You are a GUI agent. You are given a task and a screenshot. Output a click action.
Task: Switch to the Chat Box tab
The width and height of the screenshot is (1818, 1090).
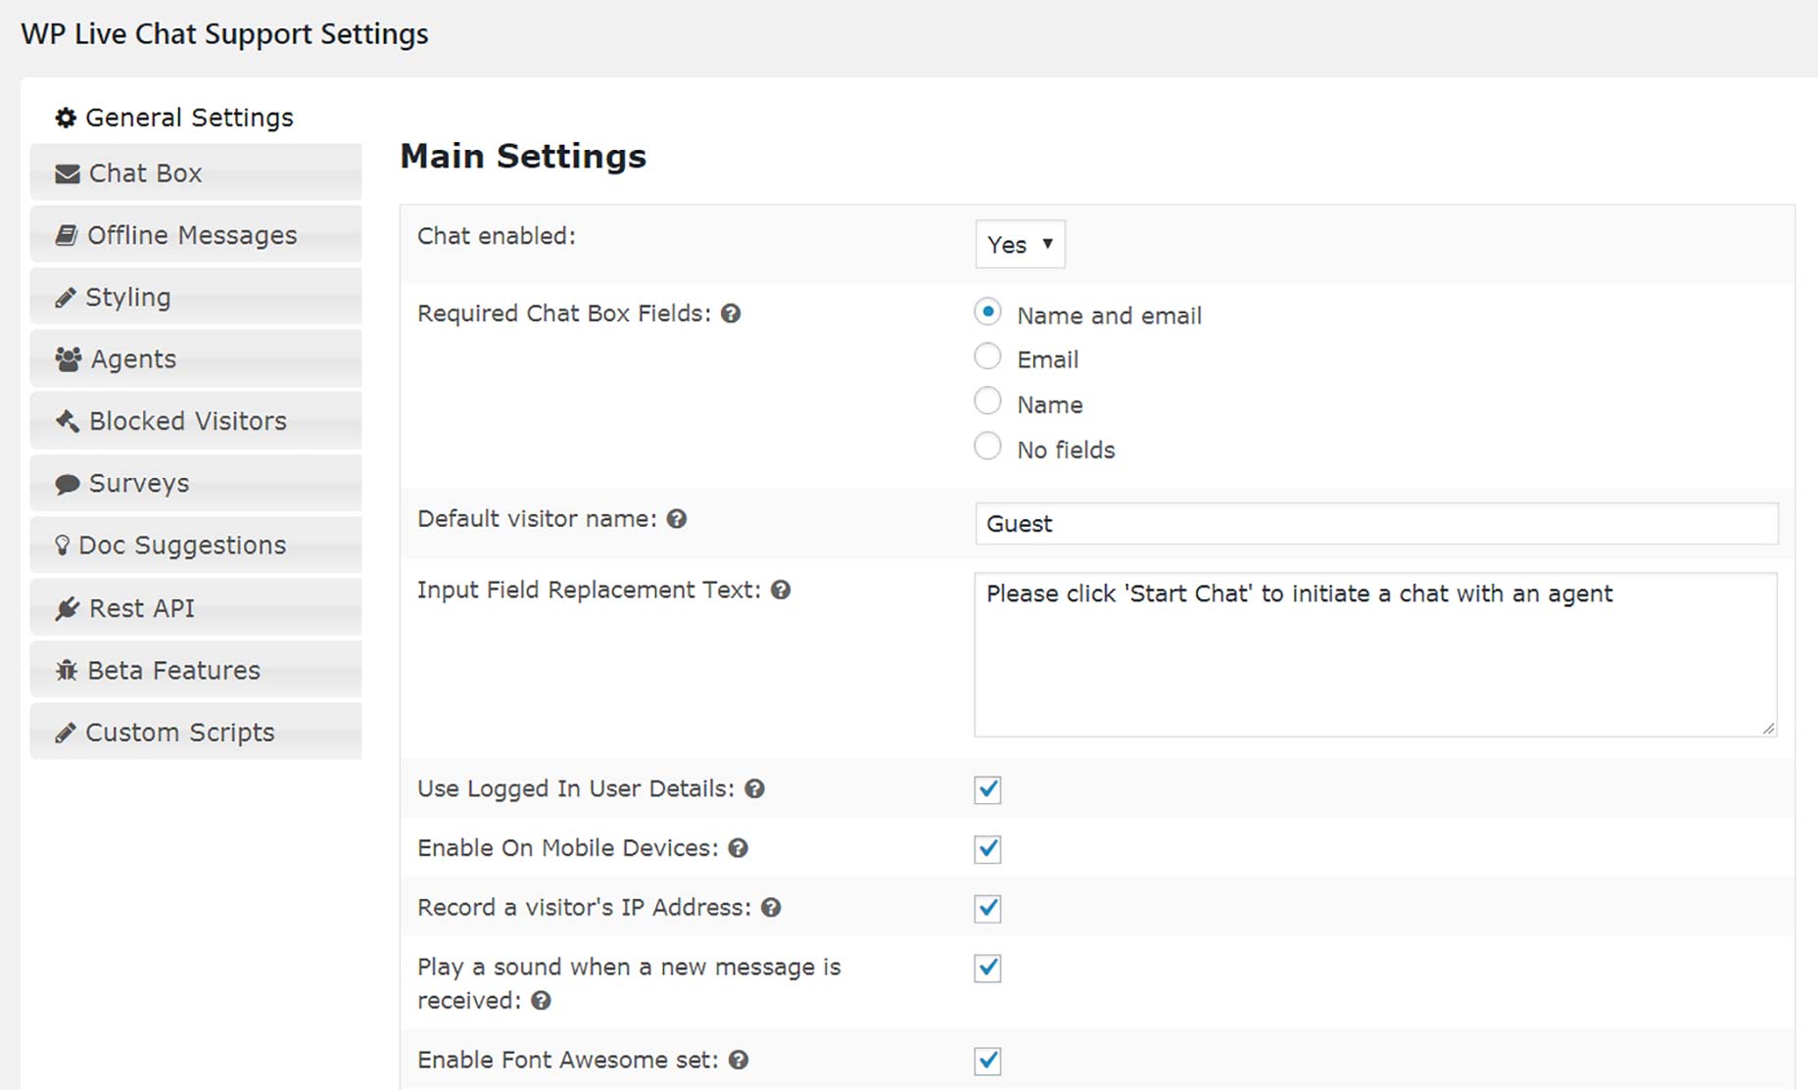[195, 173]
